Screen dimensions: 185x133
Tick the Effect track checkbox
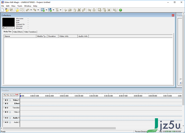click(4, 104)
